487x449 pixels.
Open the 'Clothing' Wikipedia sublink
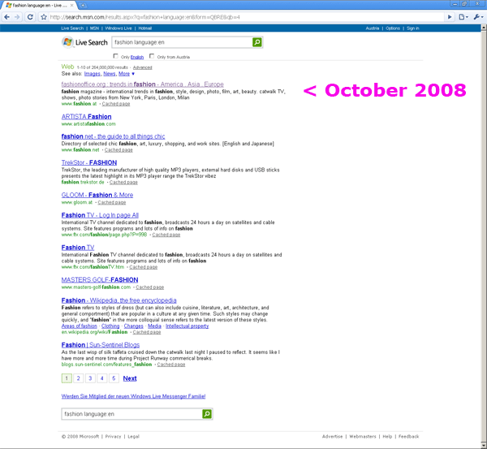pyautogui.click(x=110, y=326)
